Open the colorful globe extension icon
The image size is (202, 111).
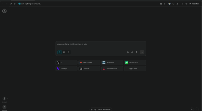[x=170, y=4]
